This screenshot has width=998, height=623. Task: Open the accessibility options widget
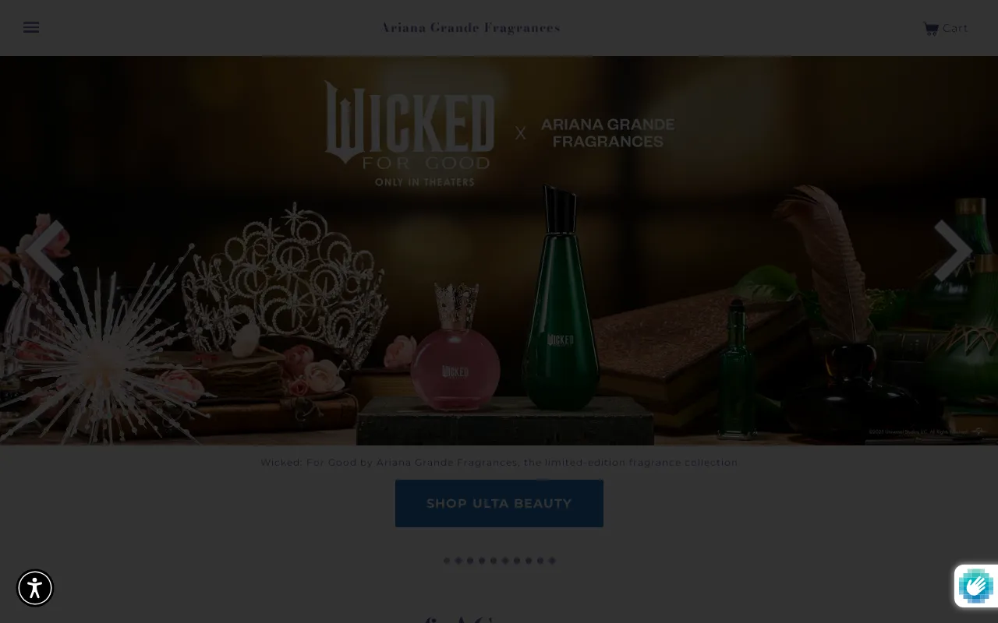pyautogui.click(x=35, y=587)
